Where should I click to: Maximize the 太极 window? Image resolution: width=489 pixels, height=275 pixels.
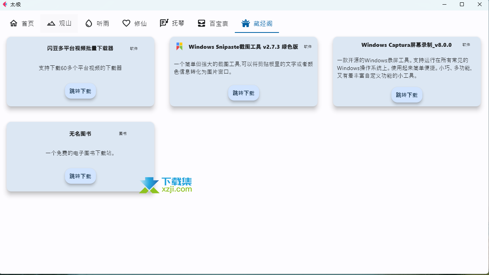[462, 4]
